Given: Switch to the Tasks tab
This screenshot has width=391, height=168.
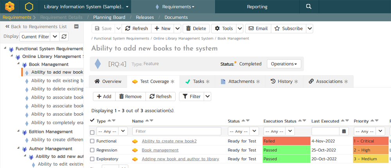Looking at the screenshot, I should (198, 81).
